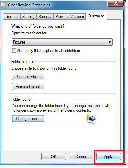Open the Change Icon dialog
The image size is (128, 168).
[x=28, y=119]
